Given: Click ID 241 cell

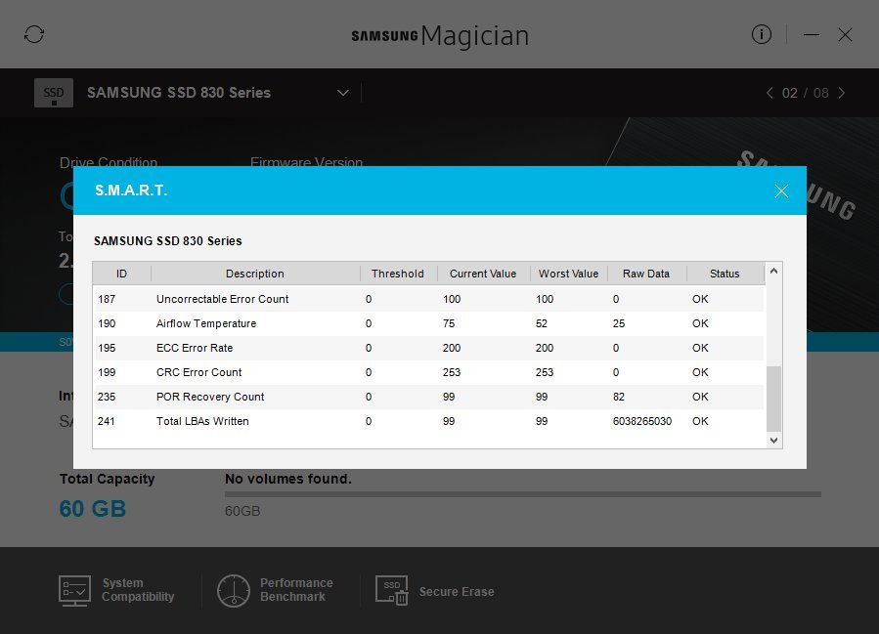Looking at the screenshot, I should coord(107,421).
